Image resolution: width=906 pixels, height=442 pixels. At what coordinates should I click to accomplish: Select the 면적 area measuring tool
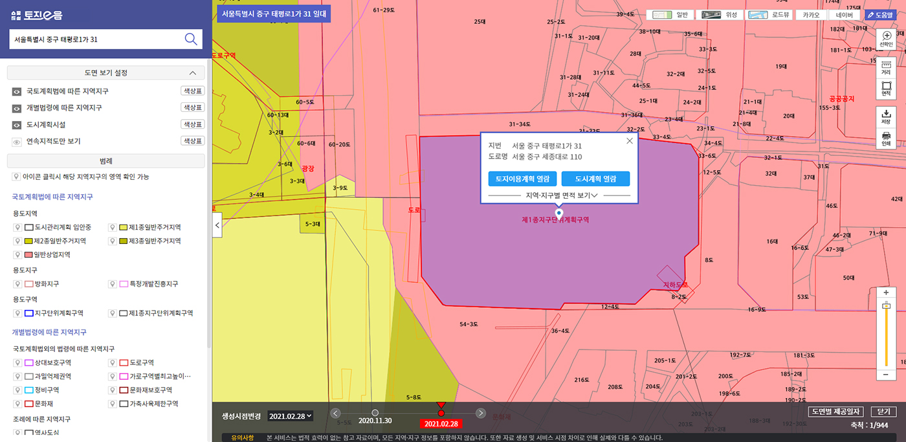pyautogui.click(x=887, y=89)
